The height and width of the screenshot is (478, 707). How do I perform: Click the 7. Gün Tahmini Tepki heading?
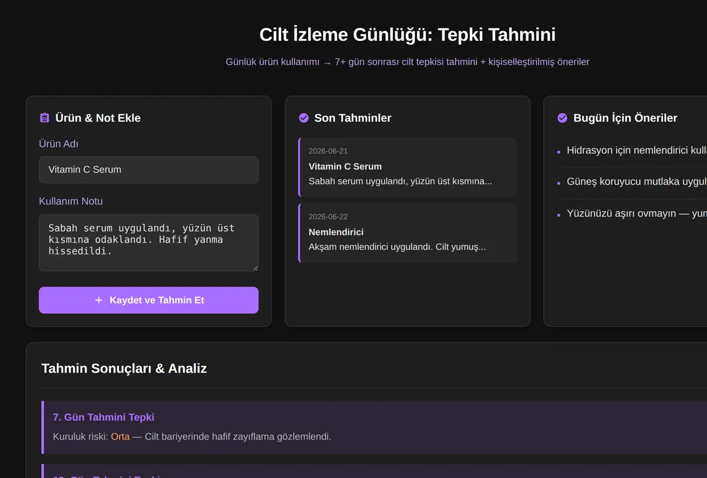[x=104, y=417]
